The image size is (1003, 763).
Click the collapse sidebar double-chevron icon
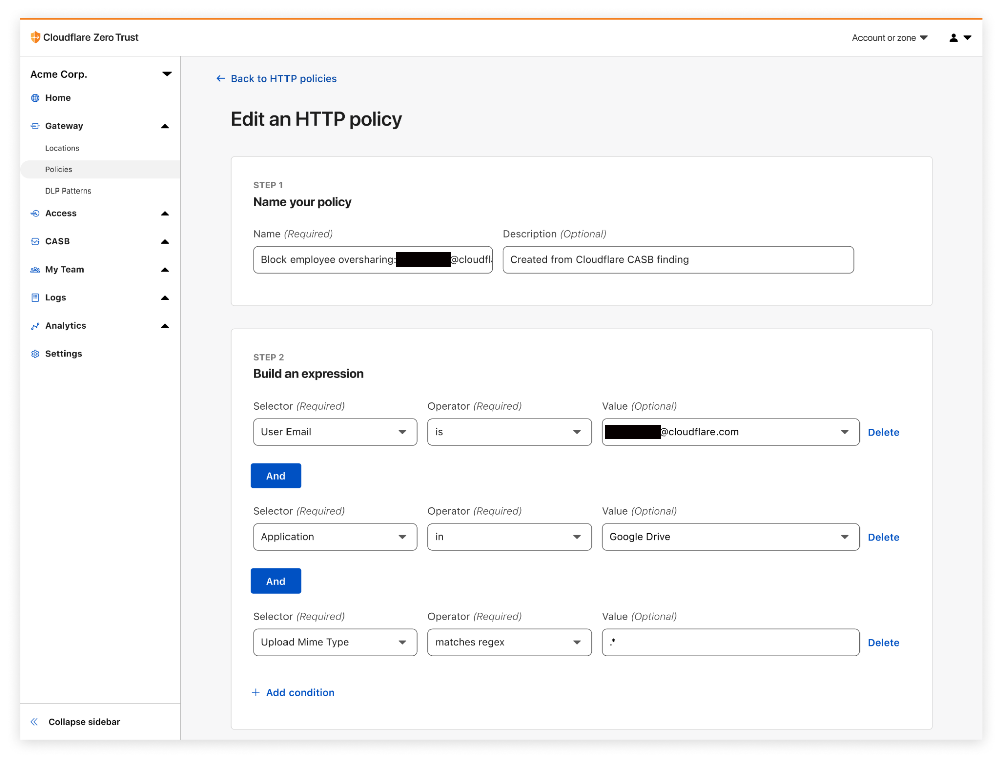(34, 722)
